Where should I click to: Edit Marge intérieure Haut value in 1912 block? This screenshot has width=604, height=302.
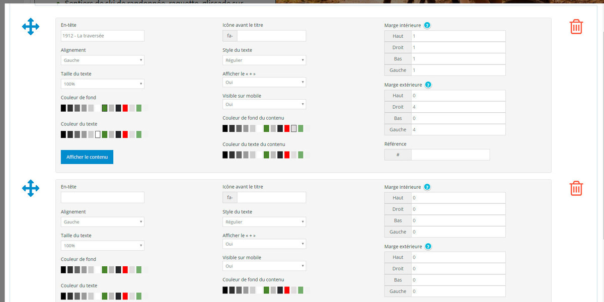(x=458, y=36)
